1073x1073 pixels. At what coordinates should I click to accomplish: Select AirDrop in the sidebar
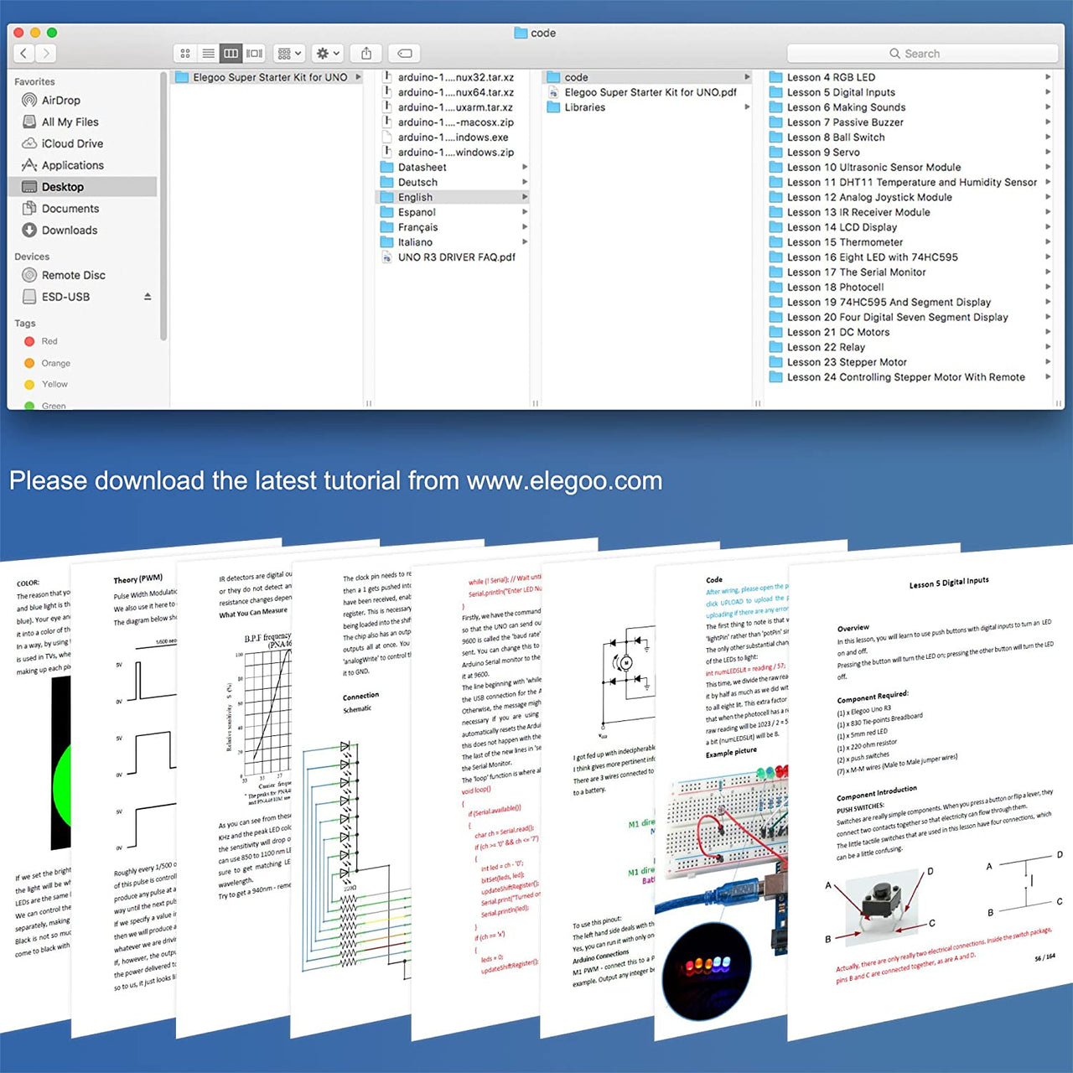(x=59, y=100)
